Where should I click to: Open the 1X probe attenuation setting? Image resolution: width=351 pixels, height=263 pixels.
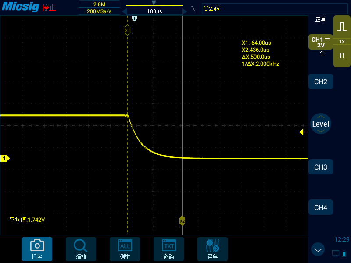342,42
